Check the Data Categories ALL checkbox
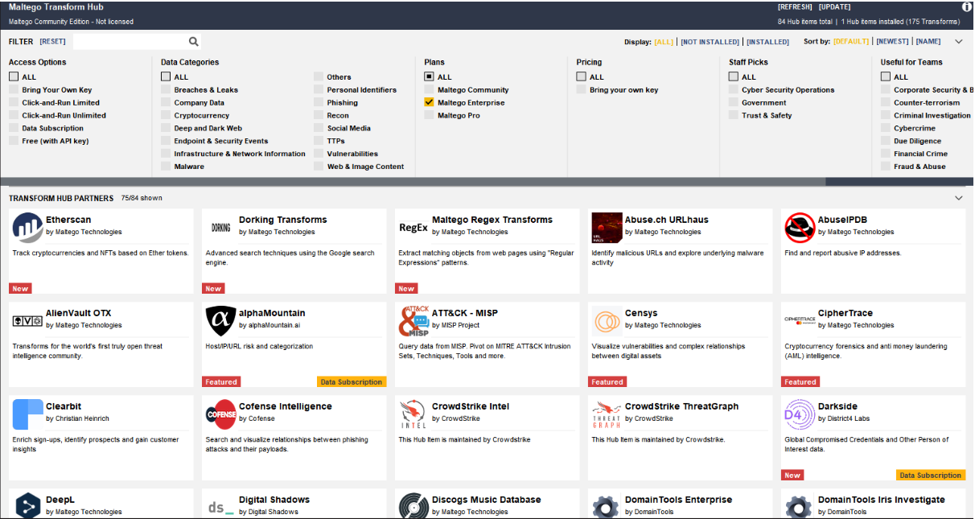This screenshot has width=975, height=519. click(x=166, y=76)
